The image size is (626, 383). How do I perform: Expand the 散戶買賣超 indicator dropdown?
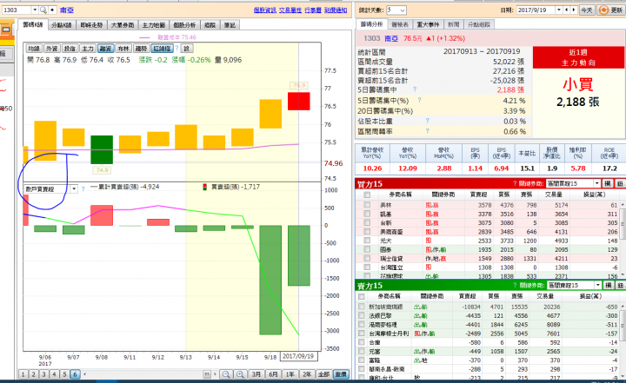[74, 189]
